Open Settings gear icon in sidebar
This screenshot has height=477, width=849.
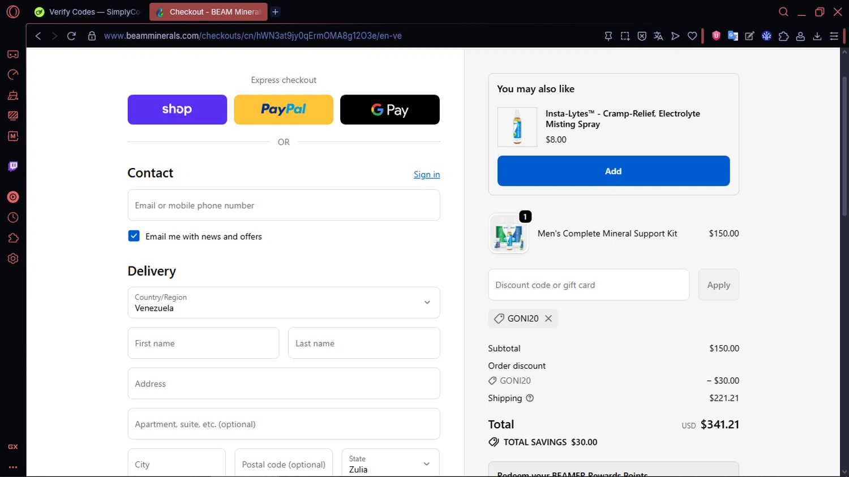(x=13, y=259)
